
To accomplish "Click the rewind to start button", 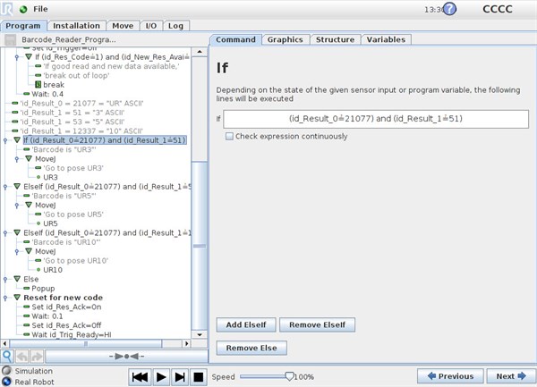I will 140,377.
